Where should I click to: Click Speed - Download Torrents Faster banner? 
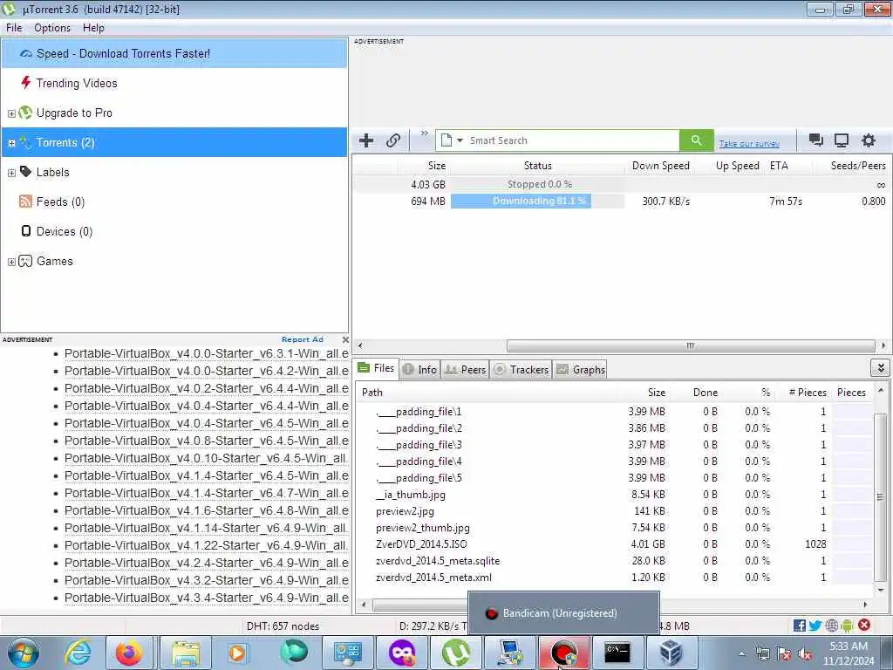coord(174,53)
